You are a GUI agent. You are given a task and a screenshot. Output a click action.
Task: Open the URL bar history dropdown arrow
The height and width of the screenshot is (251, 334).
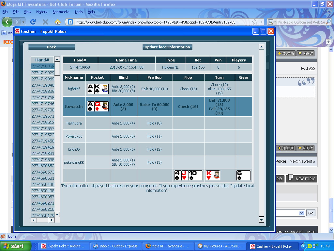click(x=261, y=22)
